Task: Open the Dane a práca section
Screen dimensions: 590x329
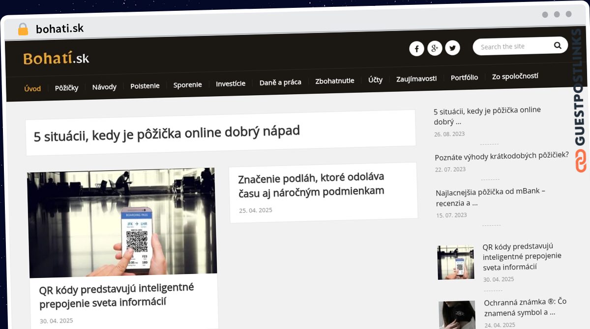Action: tap(280, 82)
